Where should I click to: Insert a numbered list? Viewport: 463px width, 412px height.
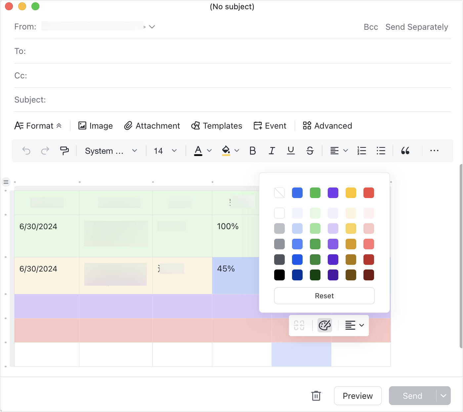362,151
